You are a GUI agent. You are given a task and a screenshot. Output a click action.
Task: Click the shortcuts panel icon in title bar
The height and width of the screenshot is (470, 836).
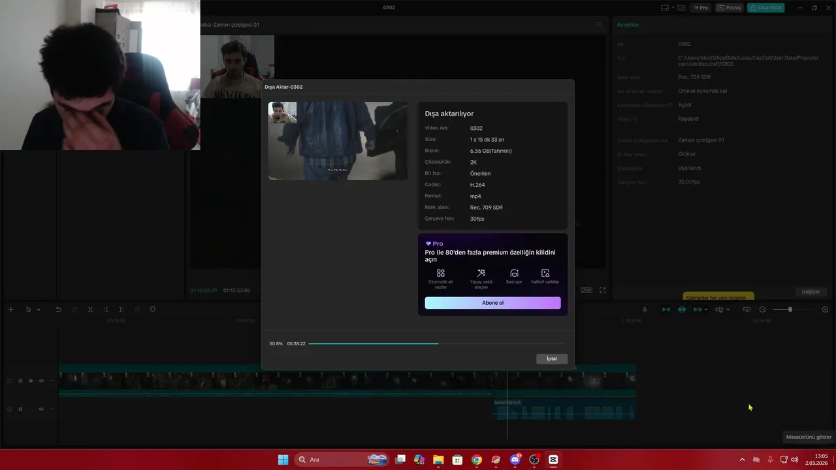point(681,8)
